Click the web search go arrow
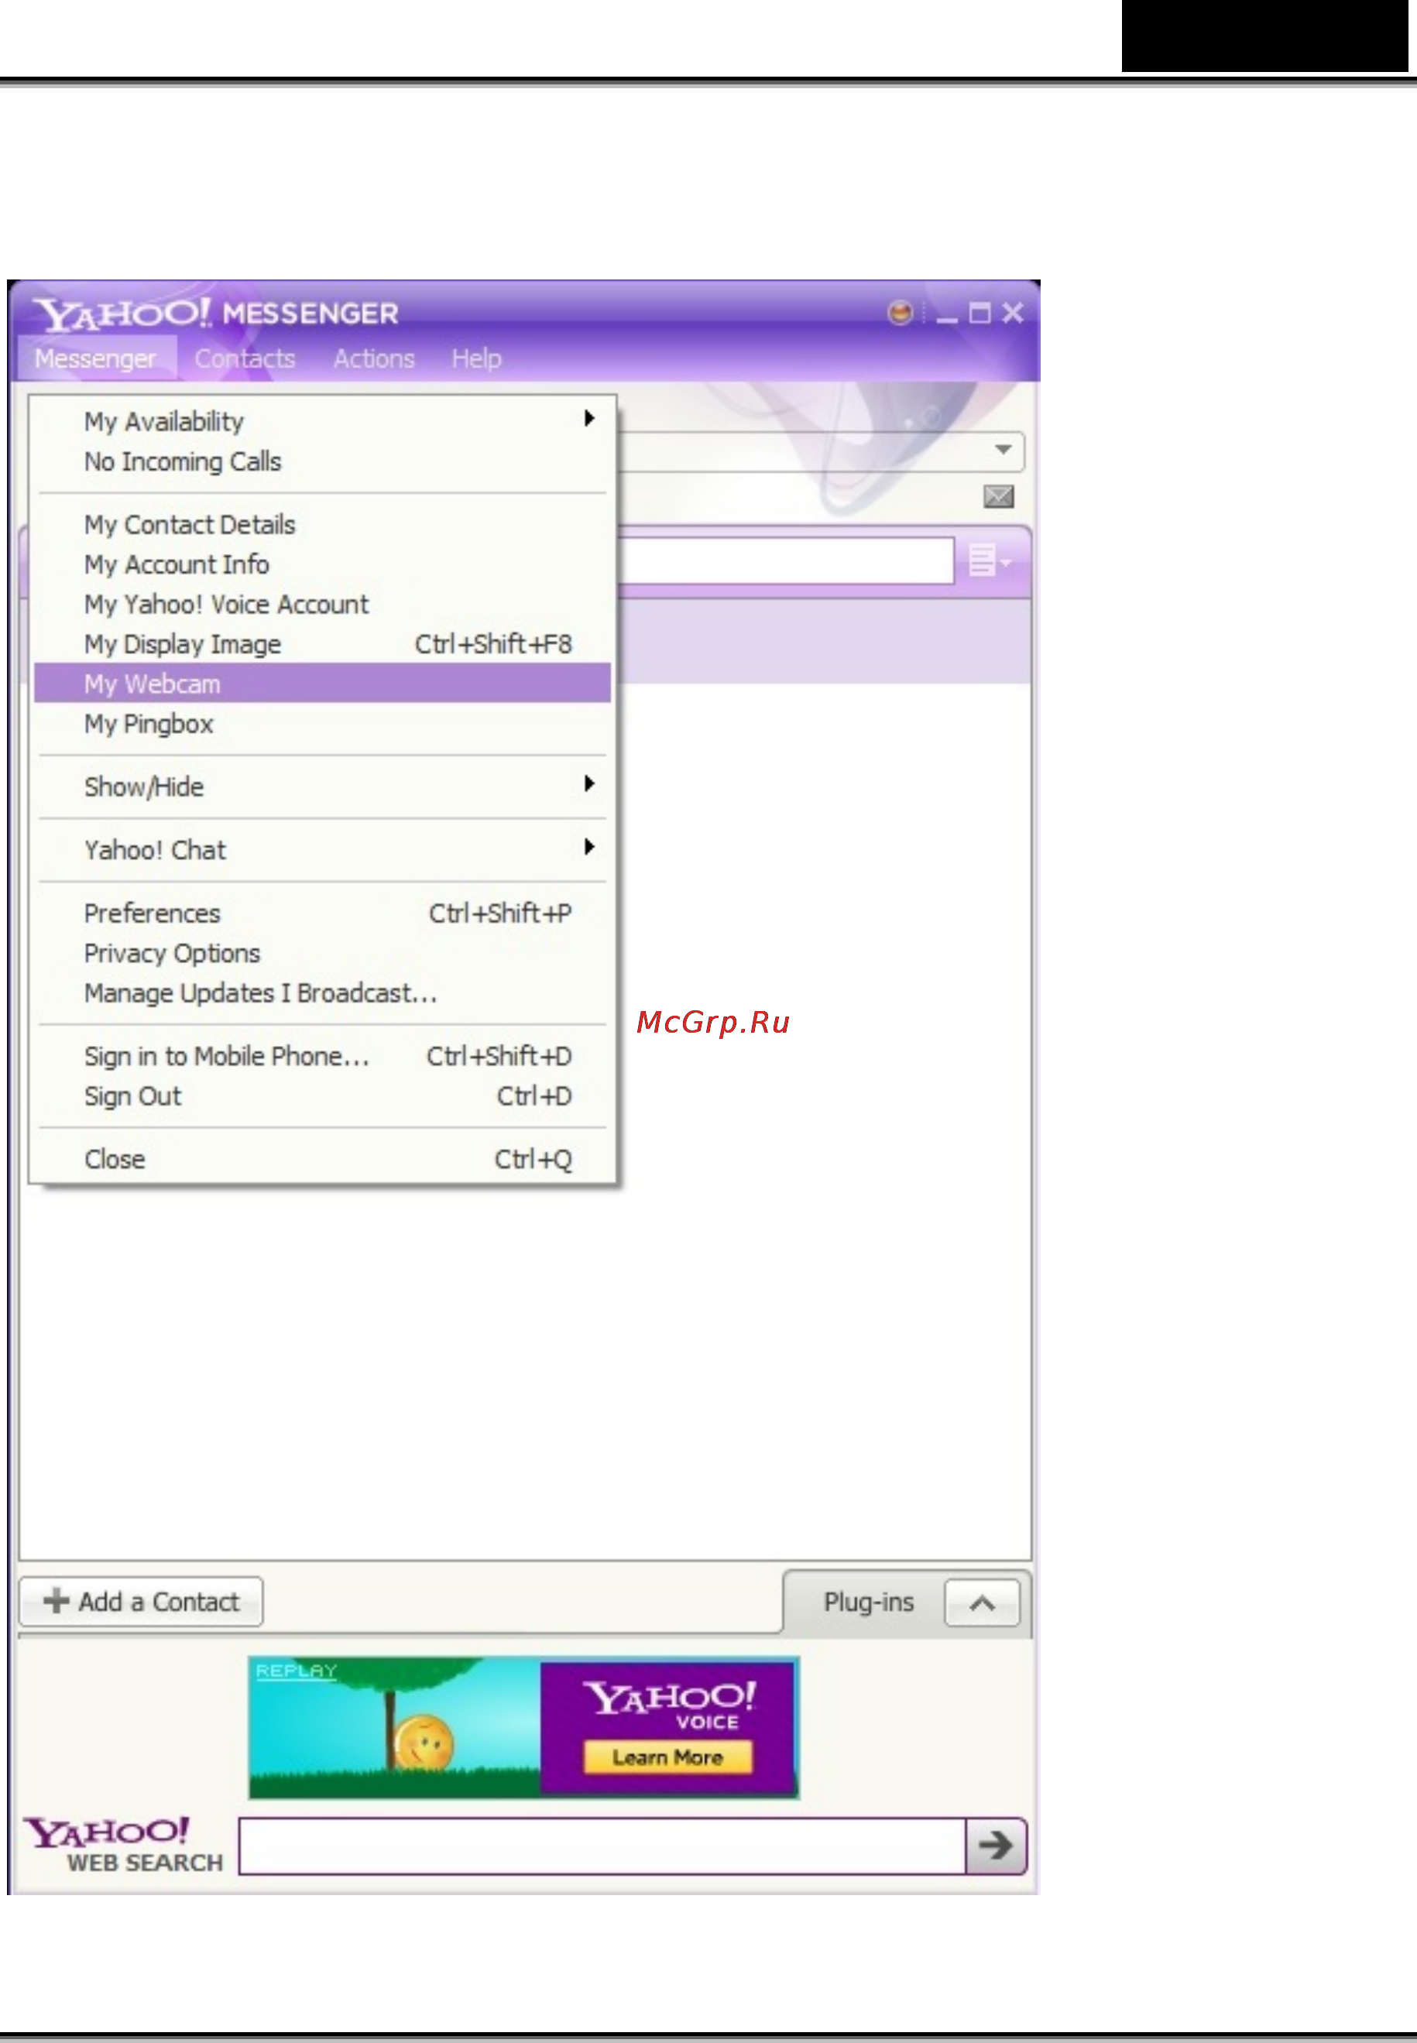 tap(997, 1846)
